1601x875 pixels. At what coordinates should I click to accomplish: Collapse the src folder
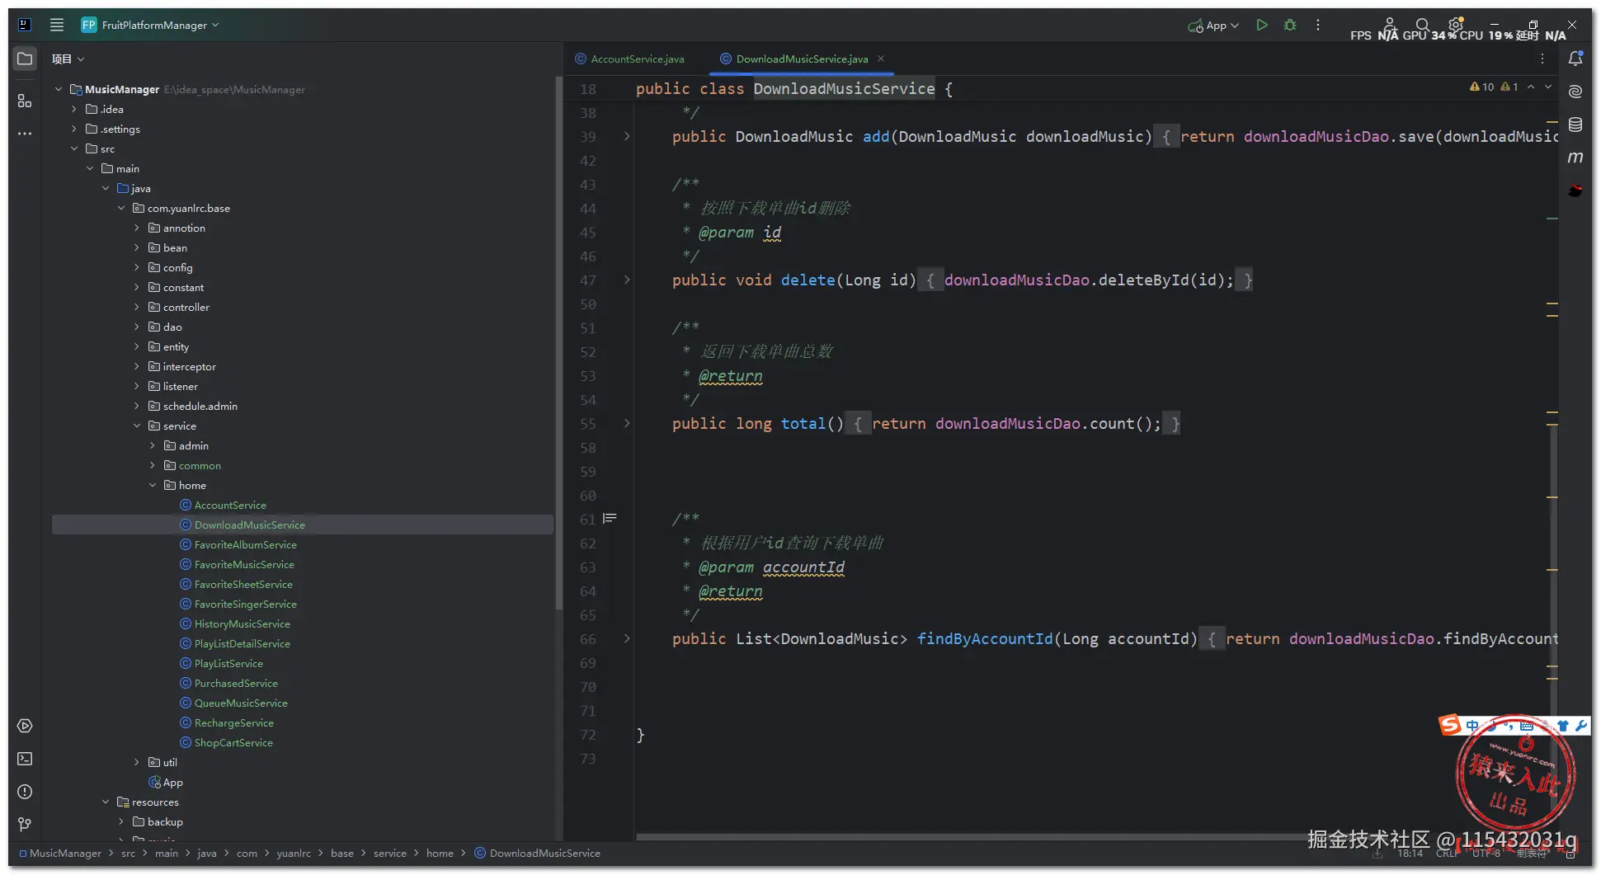(x=74, y=148)
